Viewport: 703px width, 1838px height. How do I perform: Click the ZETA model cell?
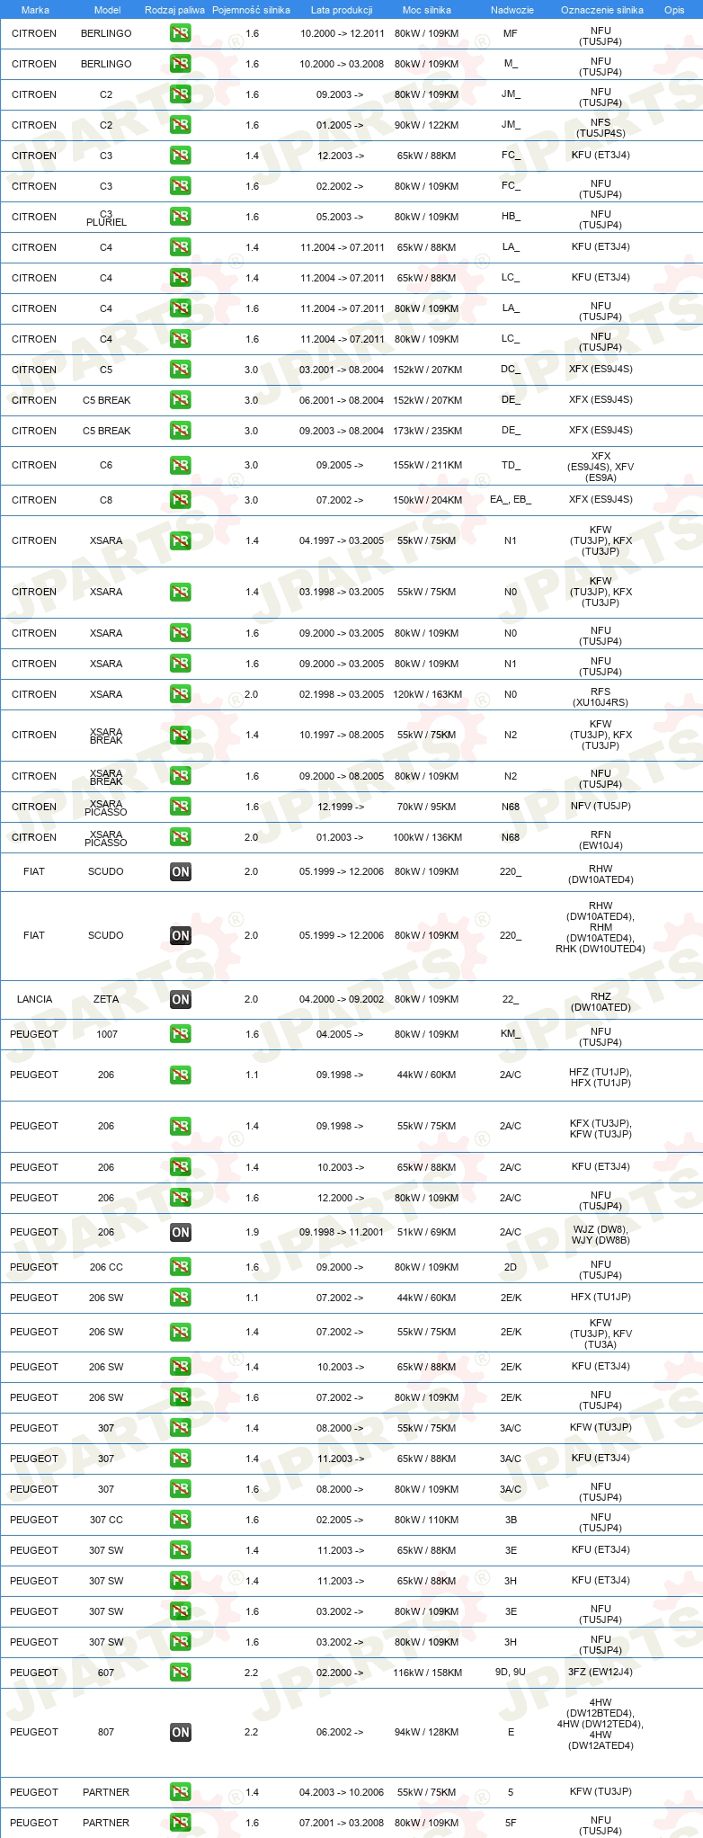click(106, 999)
